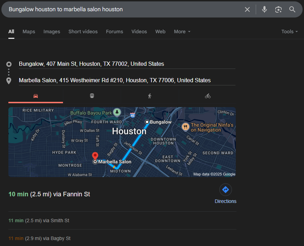This screenshot has width=304, height=246.
Task: Click the Rice Military map label
Action: click(x=38, y=110)
